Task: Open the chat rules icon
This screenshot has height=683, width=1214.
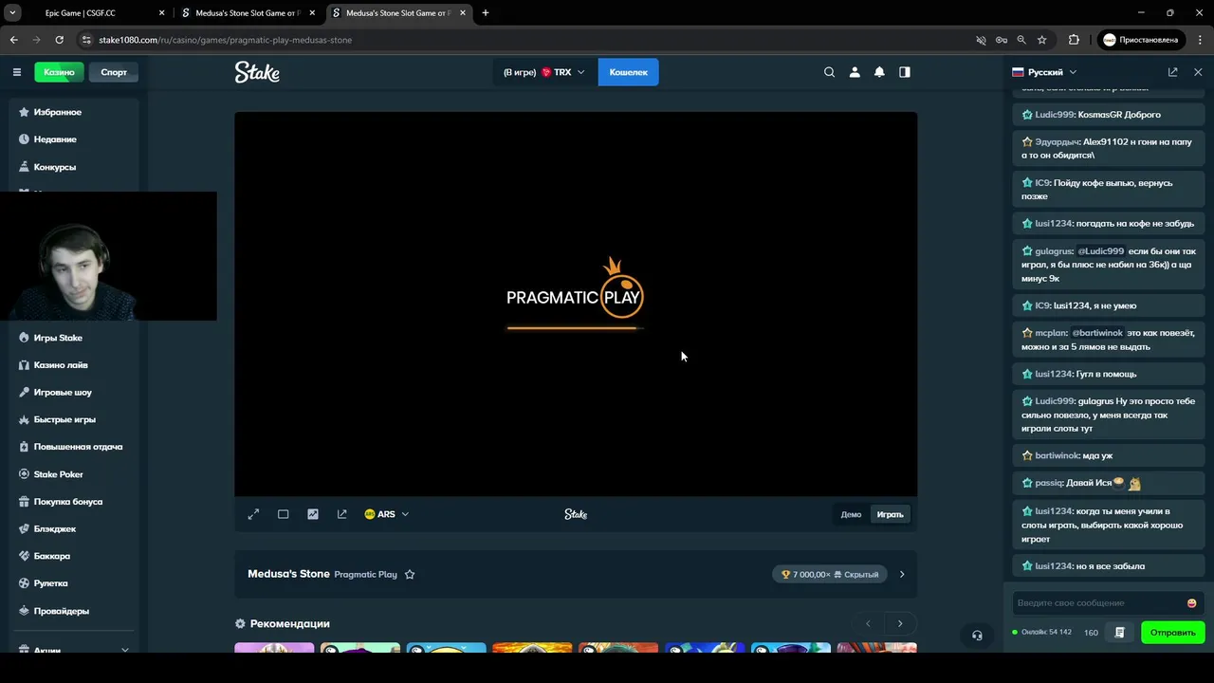Action: click(1120, 633)
